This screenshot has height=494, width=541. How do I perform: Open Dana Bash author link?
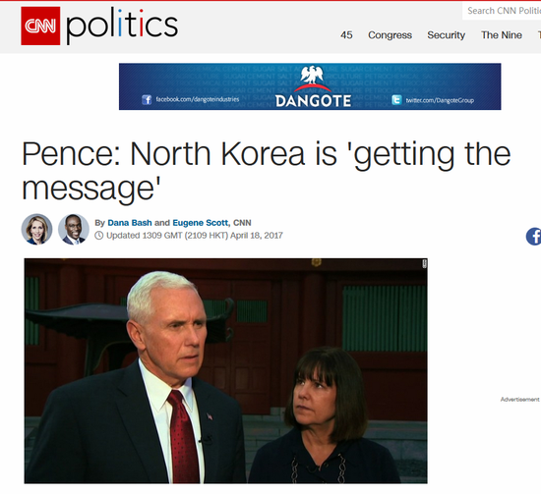coord(130,223)
